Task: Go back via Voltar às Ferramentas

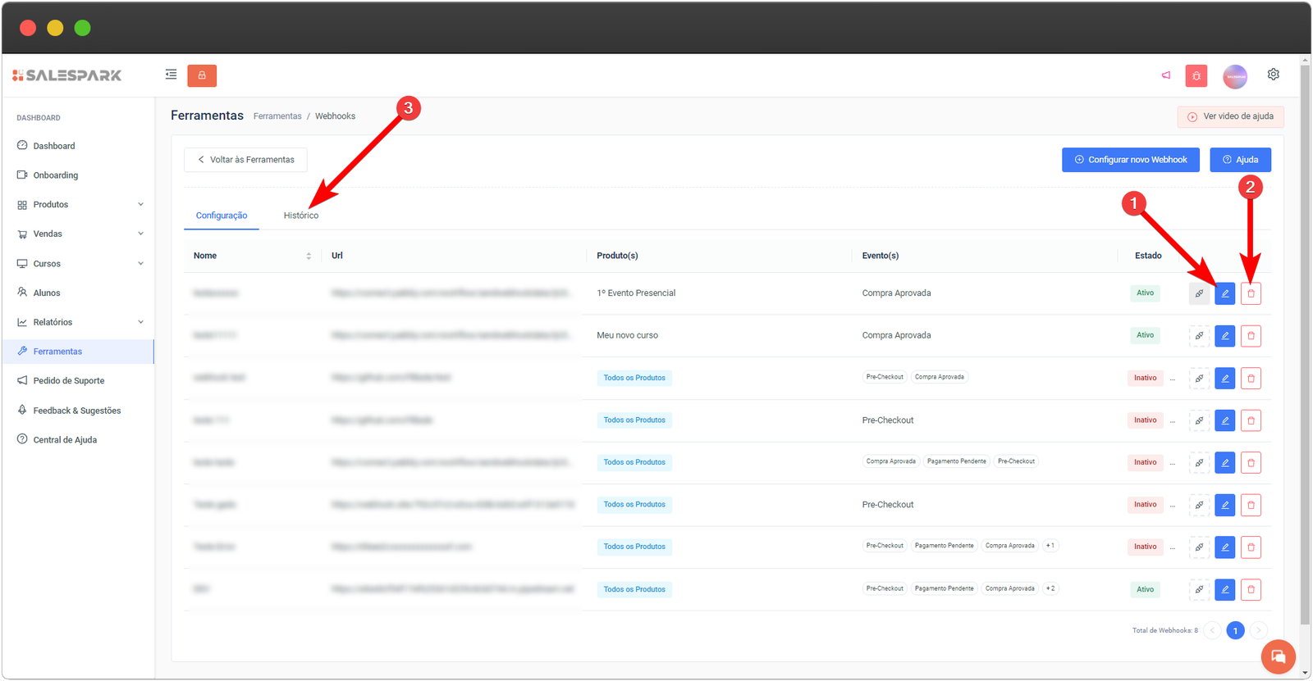Action: (245, 160)
